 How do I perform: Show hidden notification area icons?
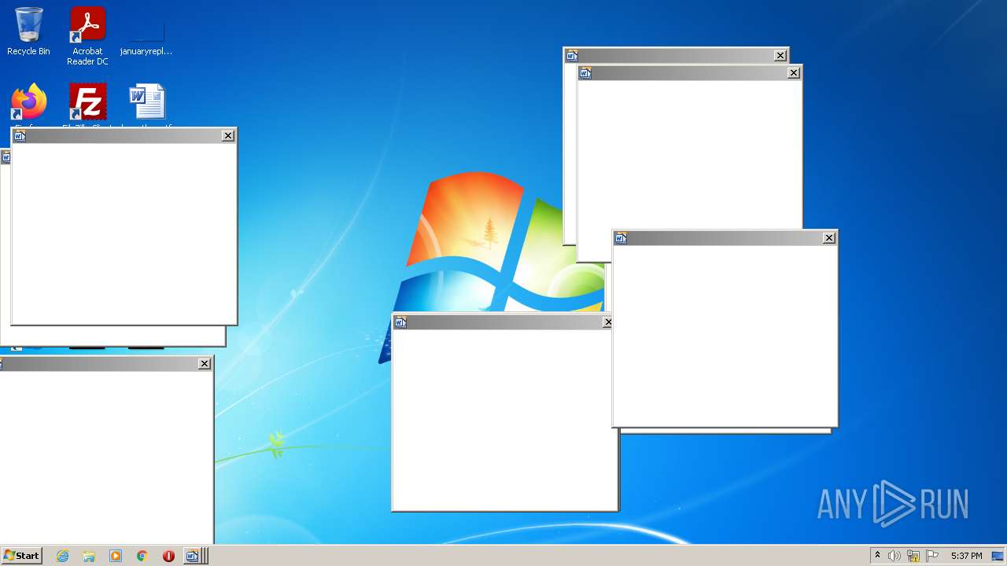[x=877, y=556]
